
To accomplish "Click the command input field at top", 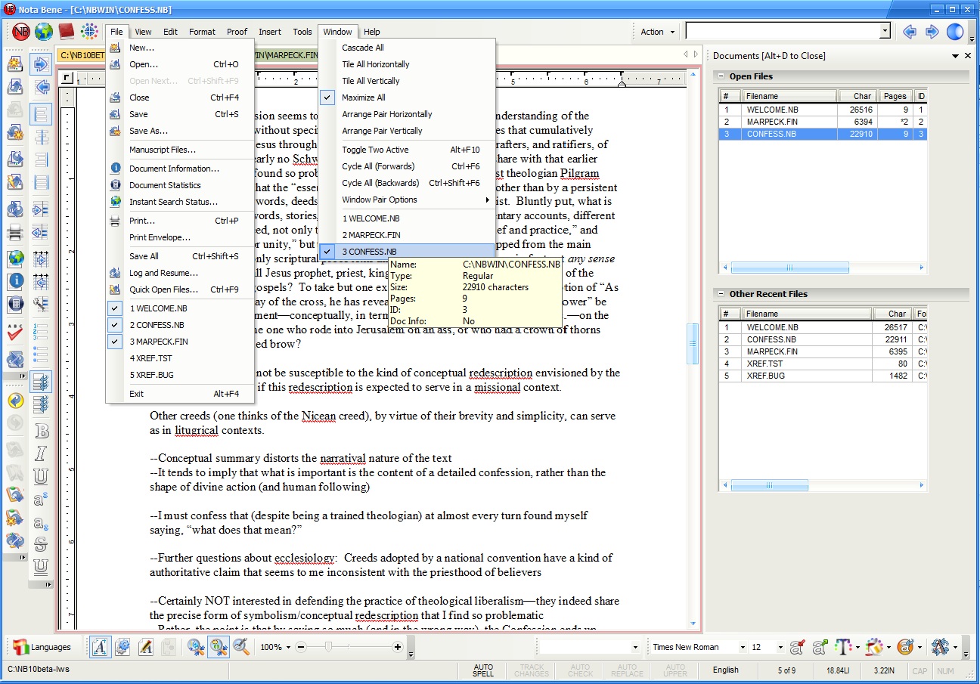I will click(783, 31).
